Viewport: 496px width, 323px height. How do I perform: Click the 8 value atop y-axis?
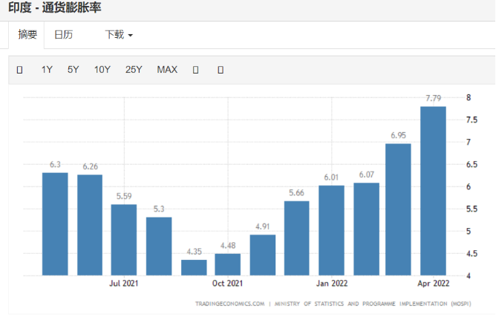(x=469, y=98)
